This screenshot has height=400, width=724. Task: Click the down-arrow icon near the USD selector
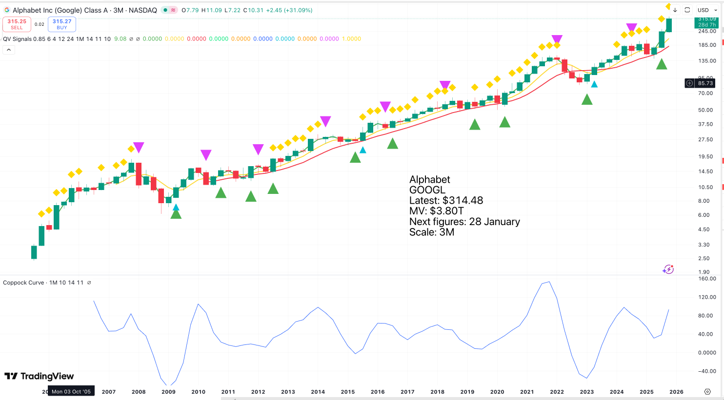pyautogui.click(x=675, y=10)
